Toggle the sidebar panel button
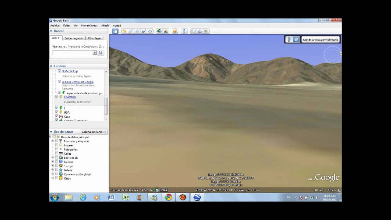The height and width of the screenshot is (220, 391). point(115,31)
